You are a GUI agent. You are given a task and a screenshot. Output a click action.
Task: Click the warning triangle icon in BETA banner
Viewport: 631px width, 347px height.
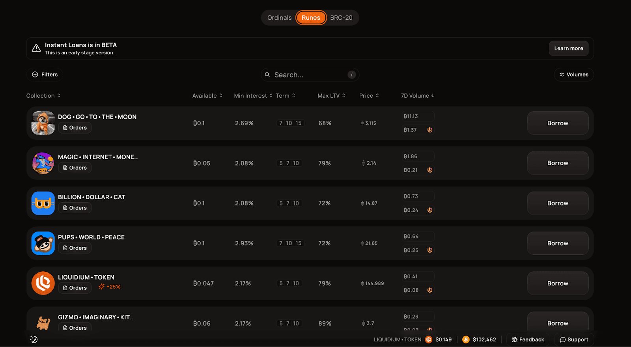point(36,48)
